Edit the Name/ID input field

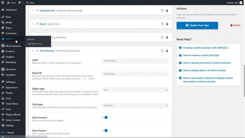135,74
